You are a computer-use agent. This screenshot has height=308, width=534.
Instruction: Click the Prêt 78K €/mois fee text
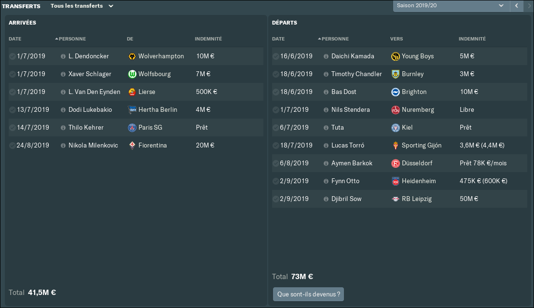tap(483, 163)
